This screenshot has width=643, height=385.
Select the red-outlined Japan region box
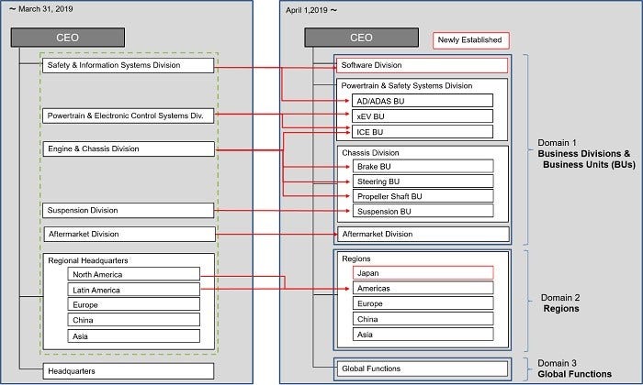click(x=423, y=272)
